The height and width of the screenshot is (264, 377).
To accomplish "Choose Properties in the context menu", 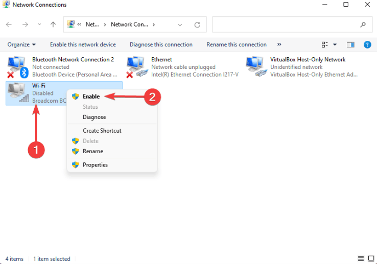I will (x=95, y=165).
